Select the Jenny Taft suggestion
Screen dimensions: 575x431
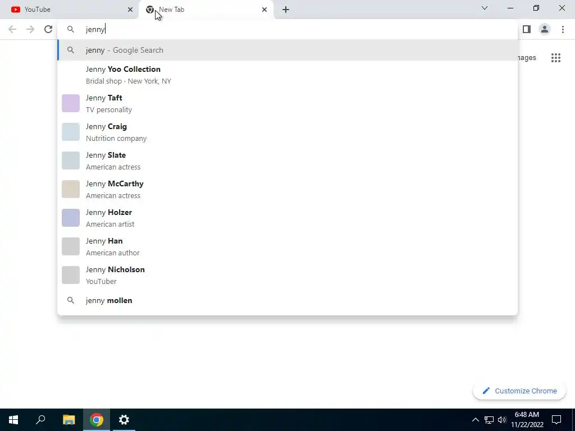(x=287, y=103)
